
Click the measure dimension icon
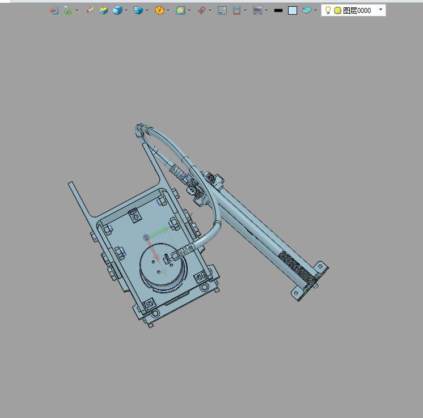point(236,11)
